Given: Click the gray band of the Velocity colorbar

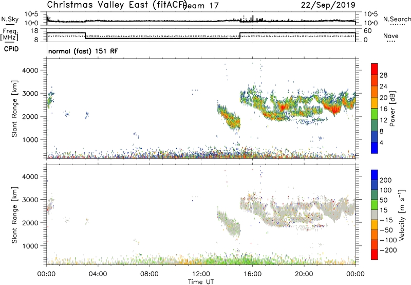Looking at the screenshot, I should click(375, 215).
